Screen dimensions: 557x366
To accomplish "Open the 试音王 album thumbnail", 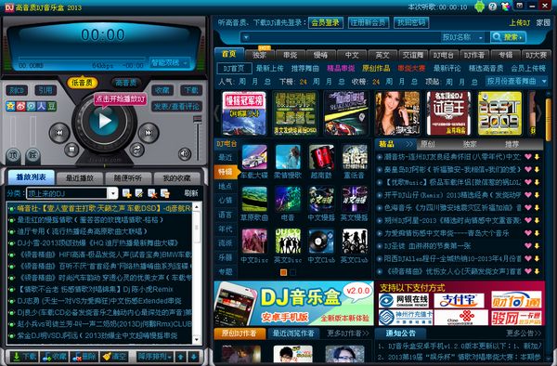I will (448, 113).
